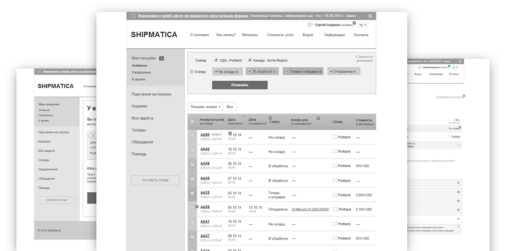Open parcel AA32 link
Screen dimensions: 509x251
pos(205,193)
